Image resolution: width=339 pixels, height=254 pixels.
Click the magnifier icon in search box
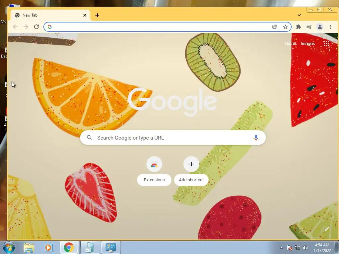(89, 138)
